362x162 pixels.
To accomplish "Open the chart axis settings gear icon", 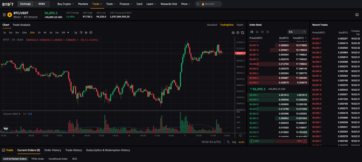I will pyautogui.click(x=241, y=135).
